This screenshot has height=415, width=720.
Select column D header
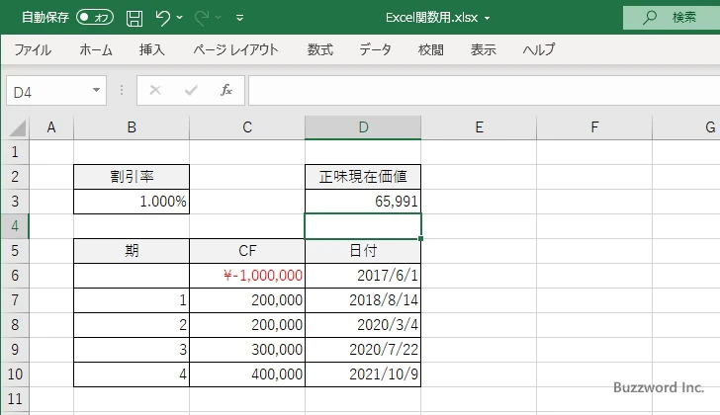click(x=363, y=127)
